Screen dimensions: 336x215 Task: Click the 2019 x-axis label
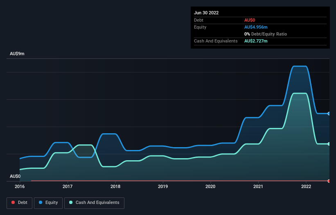coord(163,186)
